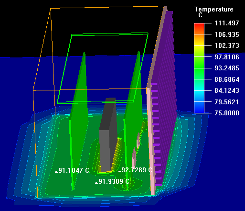245x211 pixels.
Task: Click the 91.1847 C temperature probe label
Action: (x=72, y=170)
